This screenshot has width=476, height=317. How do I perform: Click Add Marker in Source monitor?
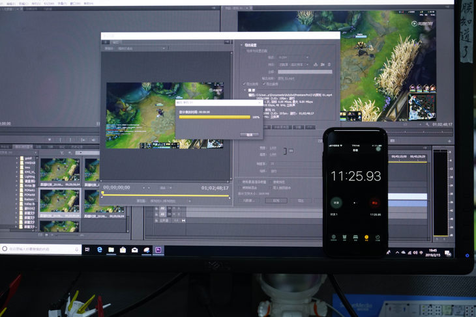coord(49,140)
